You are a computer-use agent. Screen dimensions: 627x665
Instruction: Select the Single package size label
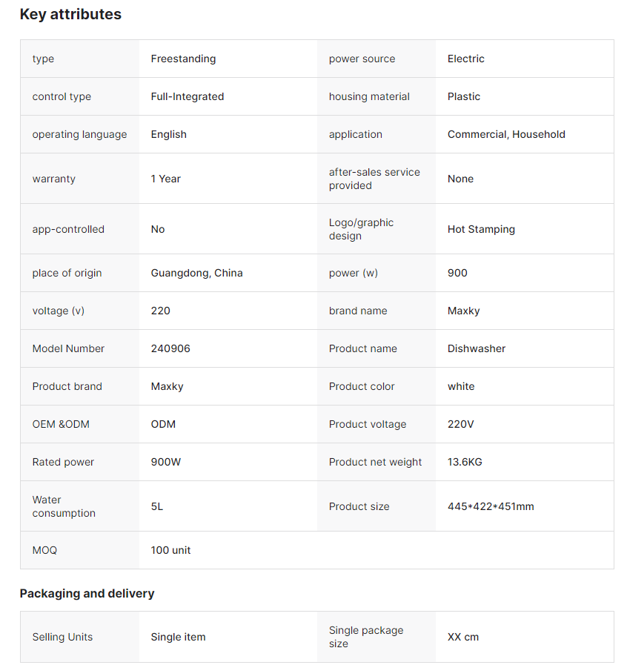(x=366, y=637)
